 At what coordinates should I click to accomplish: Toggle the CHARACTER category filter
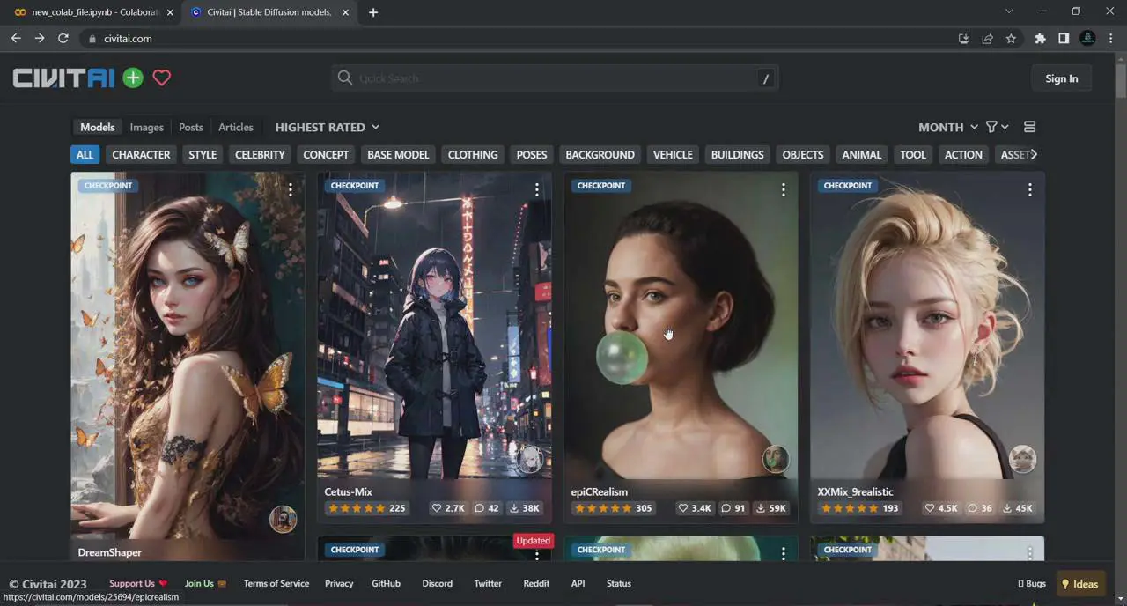coord(141,154)
